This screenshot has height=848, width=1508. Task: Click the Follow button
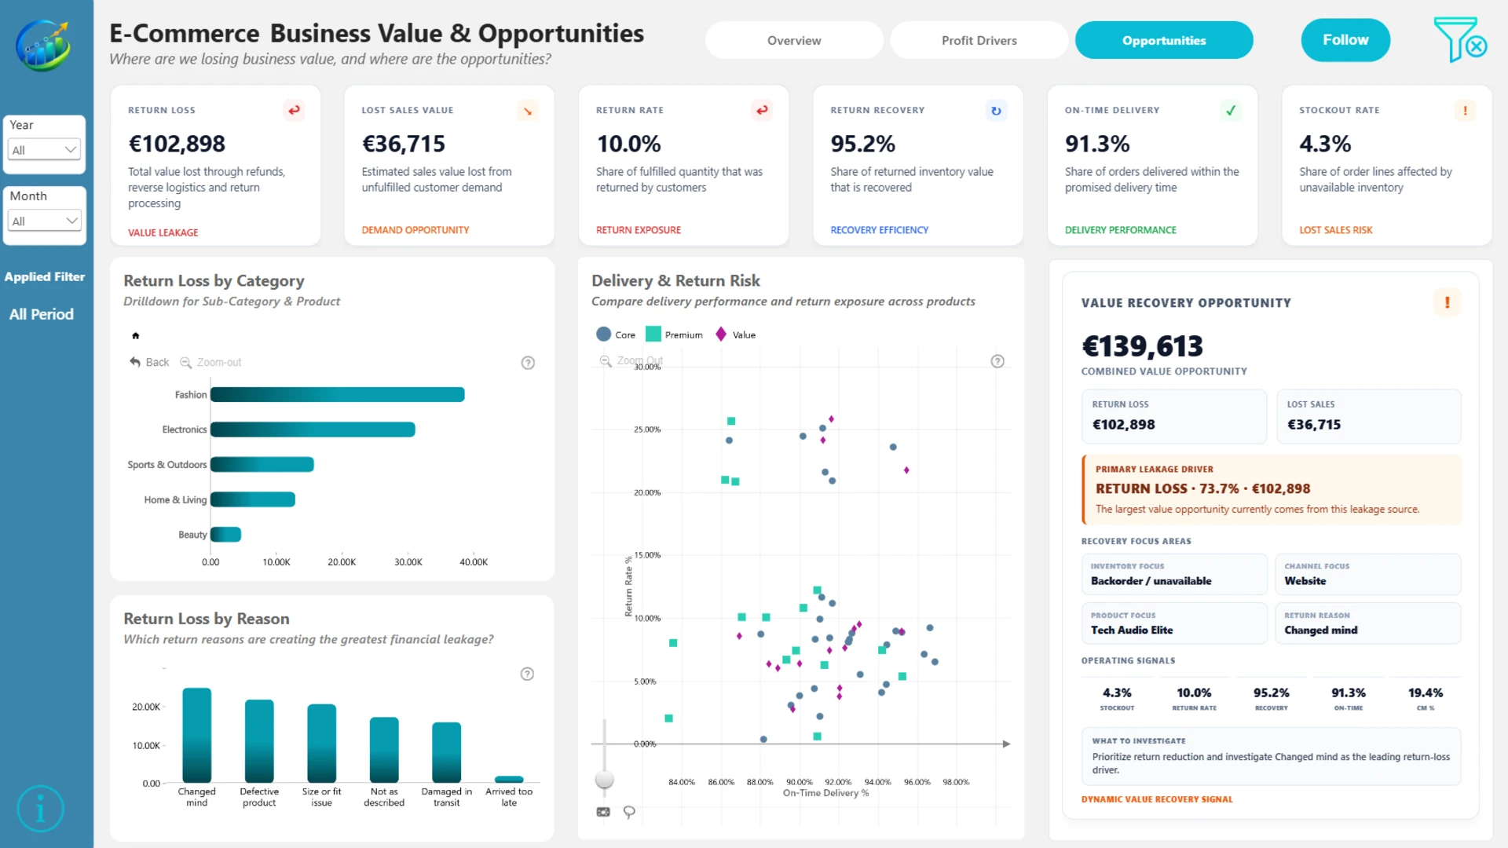(x=1345, y=40)
